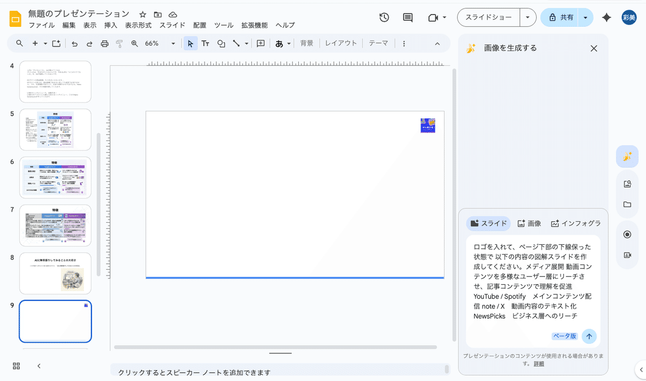646x381 pixels.
Task: Select slide 8 thumbnail
Action: pyautogui.click(x=55, y=273)
